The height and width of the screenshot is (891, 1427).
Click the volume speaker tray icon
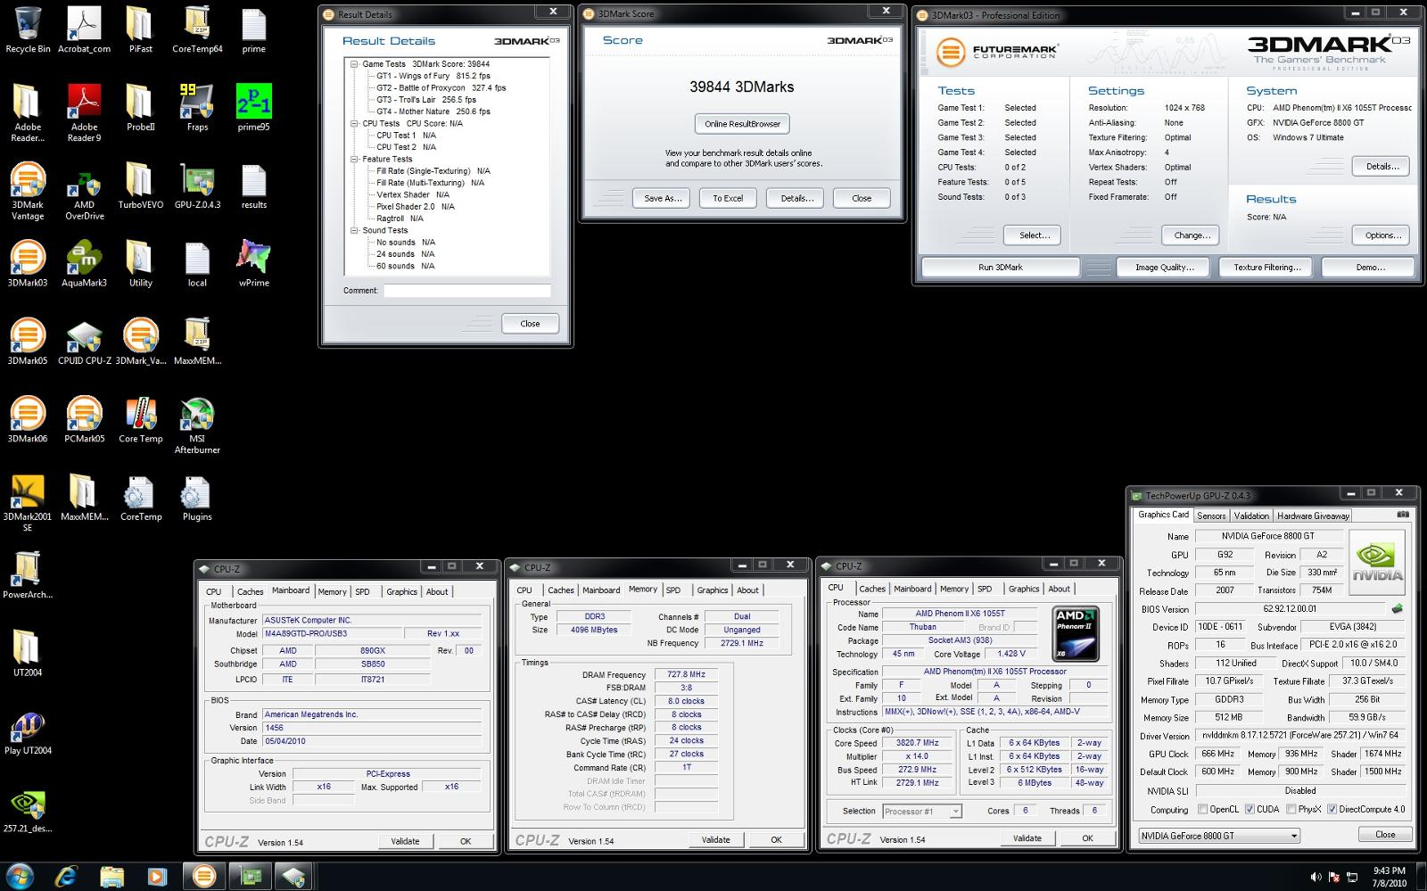(1316, 878)
